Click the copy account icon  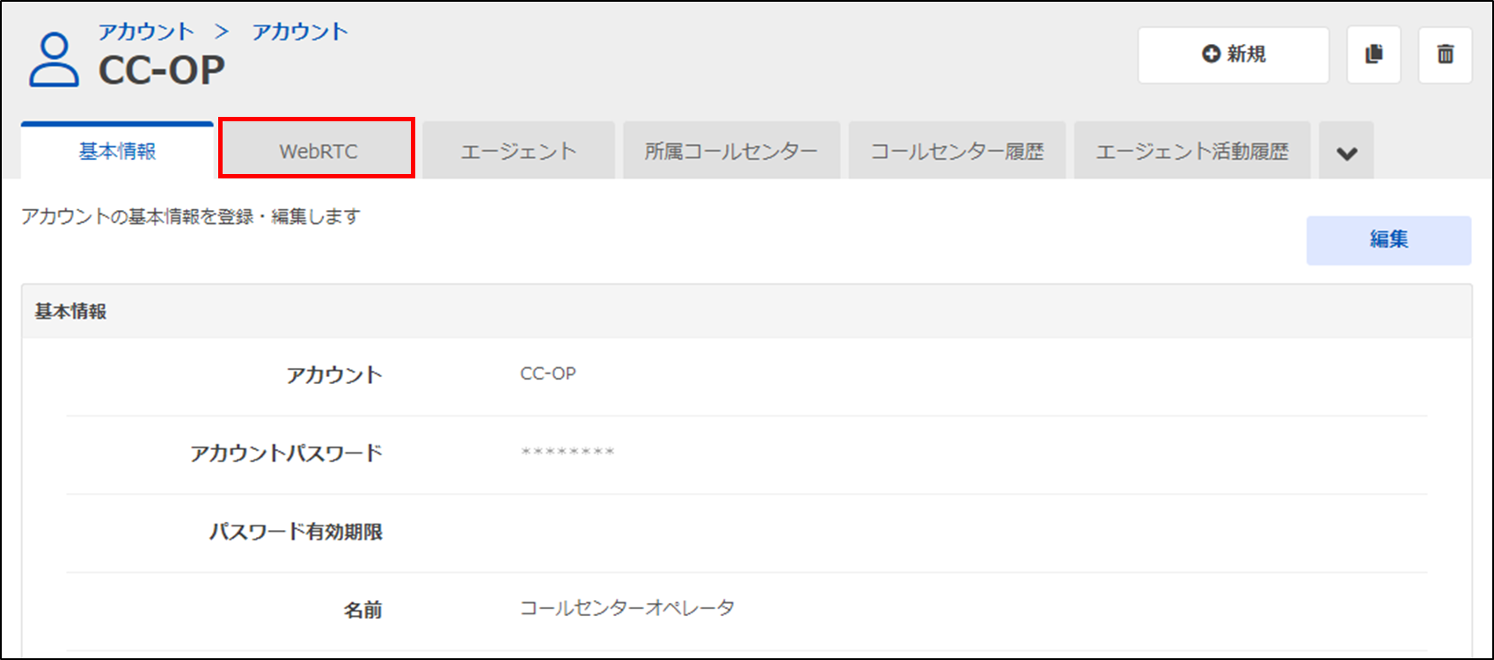tap(1373, 54)
